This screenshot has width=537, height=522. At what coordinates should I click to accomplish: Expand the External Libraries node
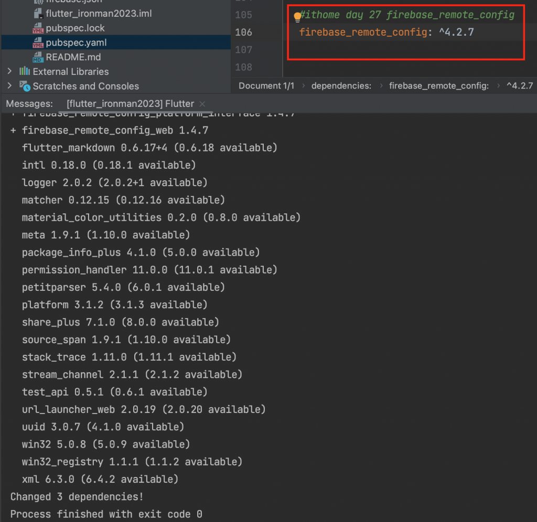9,71
